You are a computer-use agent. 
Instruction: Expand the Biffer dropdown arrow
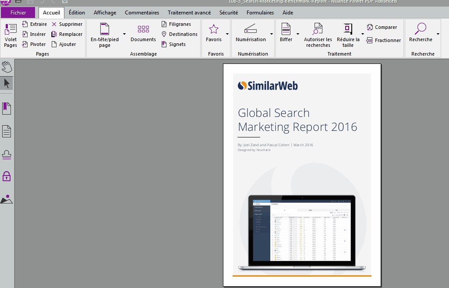point(298,34)
